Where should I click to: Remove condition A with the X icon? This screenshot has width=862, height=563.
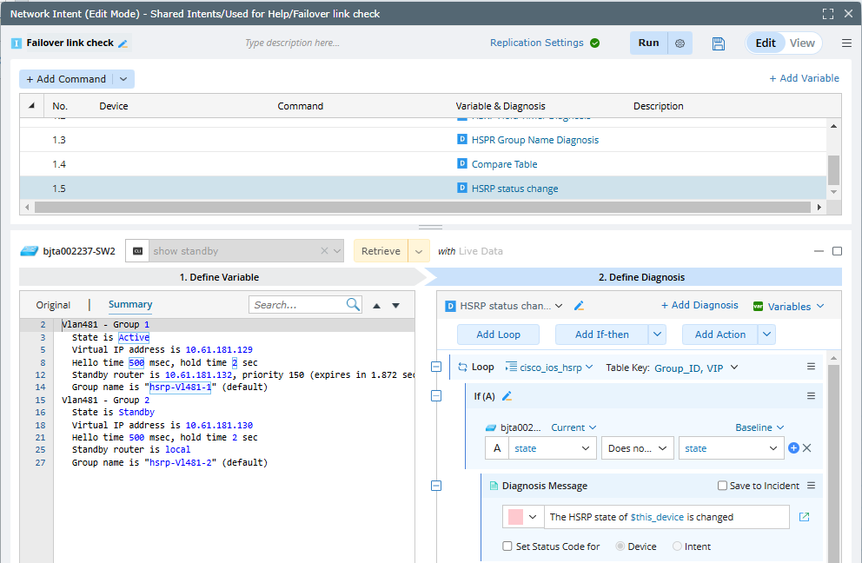coord(806,448)
